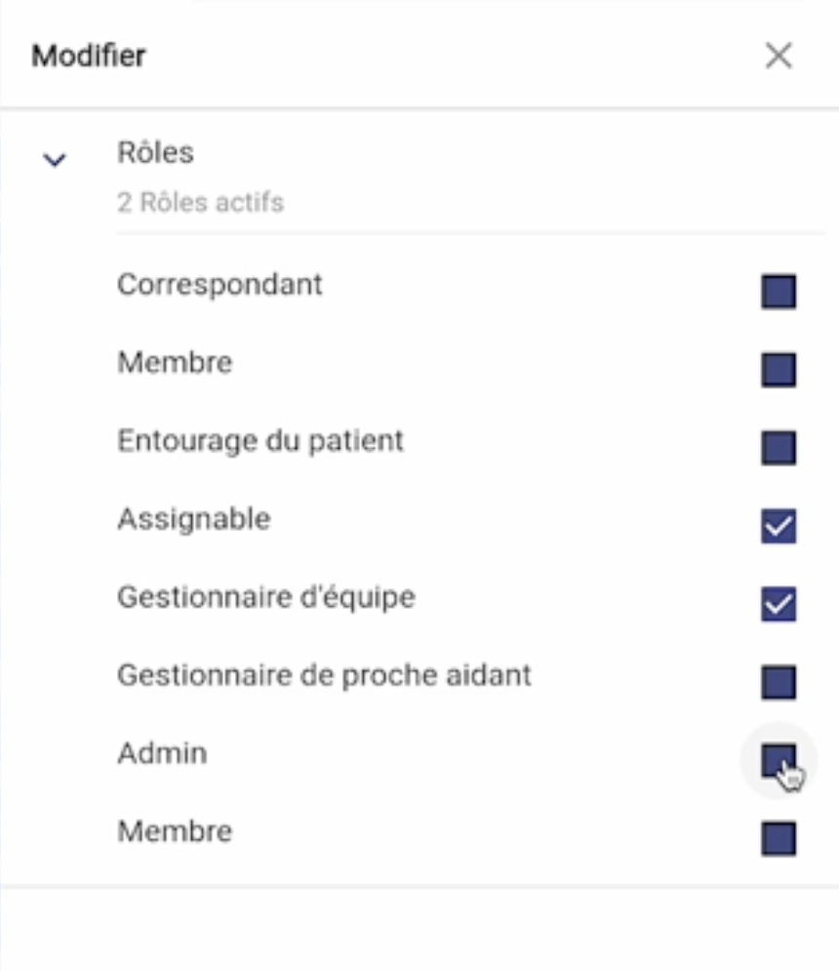Tick the Entourage du patient checkbox
Screen dimensions: 839x971
(x=779, y=448)
